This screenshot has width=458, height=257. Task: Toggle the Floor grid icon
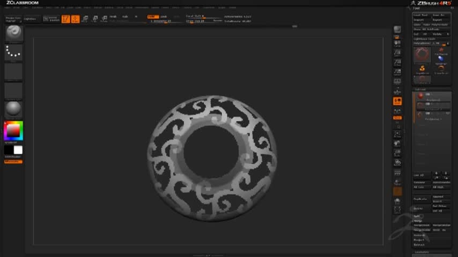click(397, 92)
